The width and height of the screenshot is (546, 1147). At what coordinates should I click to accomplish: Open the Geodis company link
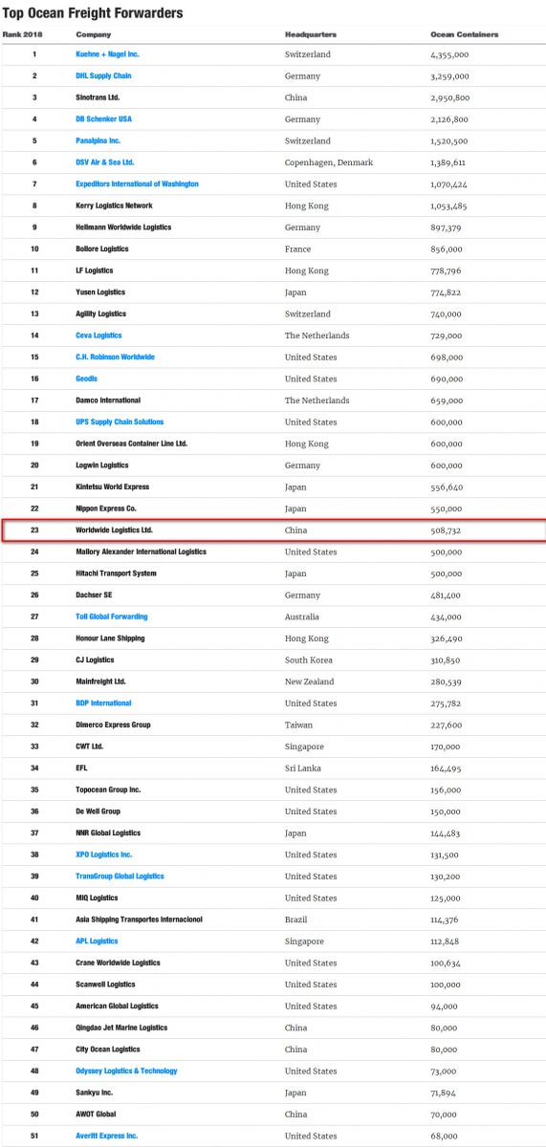(87, 379)
